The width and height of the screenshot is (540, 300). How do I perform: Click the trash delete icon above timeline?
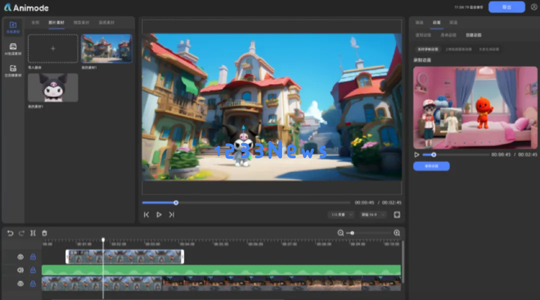(44, 233)
